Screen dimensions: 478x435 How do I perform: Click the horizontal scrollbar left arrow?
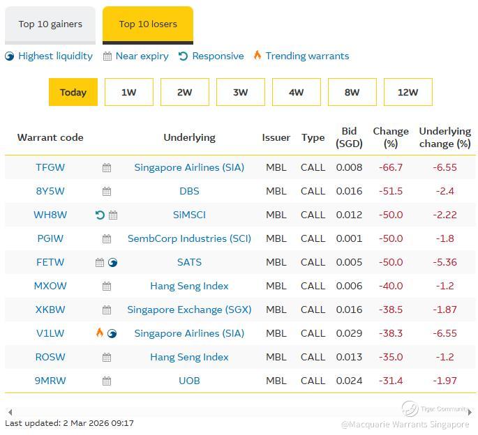coord(9,412)
